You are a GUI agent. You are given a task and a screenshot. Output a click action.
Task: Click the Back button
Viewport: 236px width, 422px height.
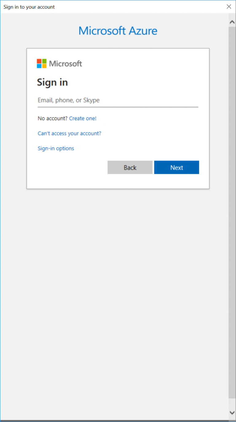130,167
